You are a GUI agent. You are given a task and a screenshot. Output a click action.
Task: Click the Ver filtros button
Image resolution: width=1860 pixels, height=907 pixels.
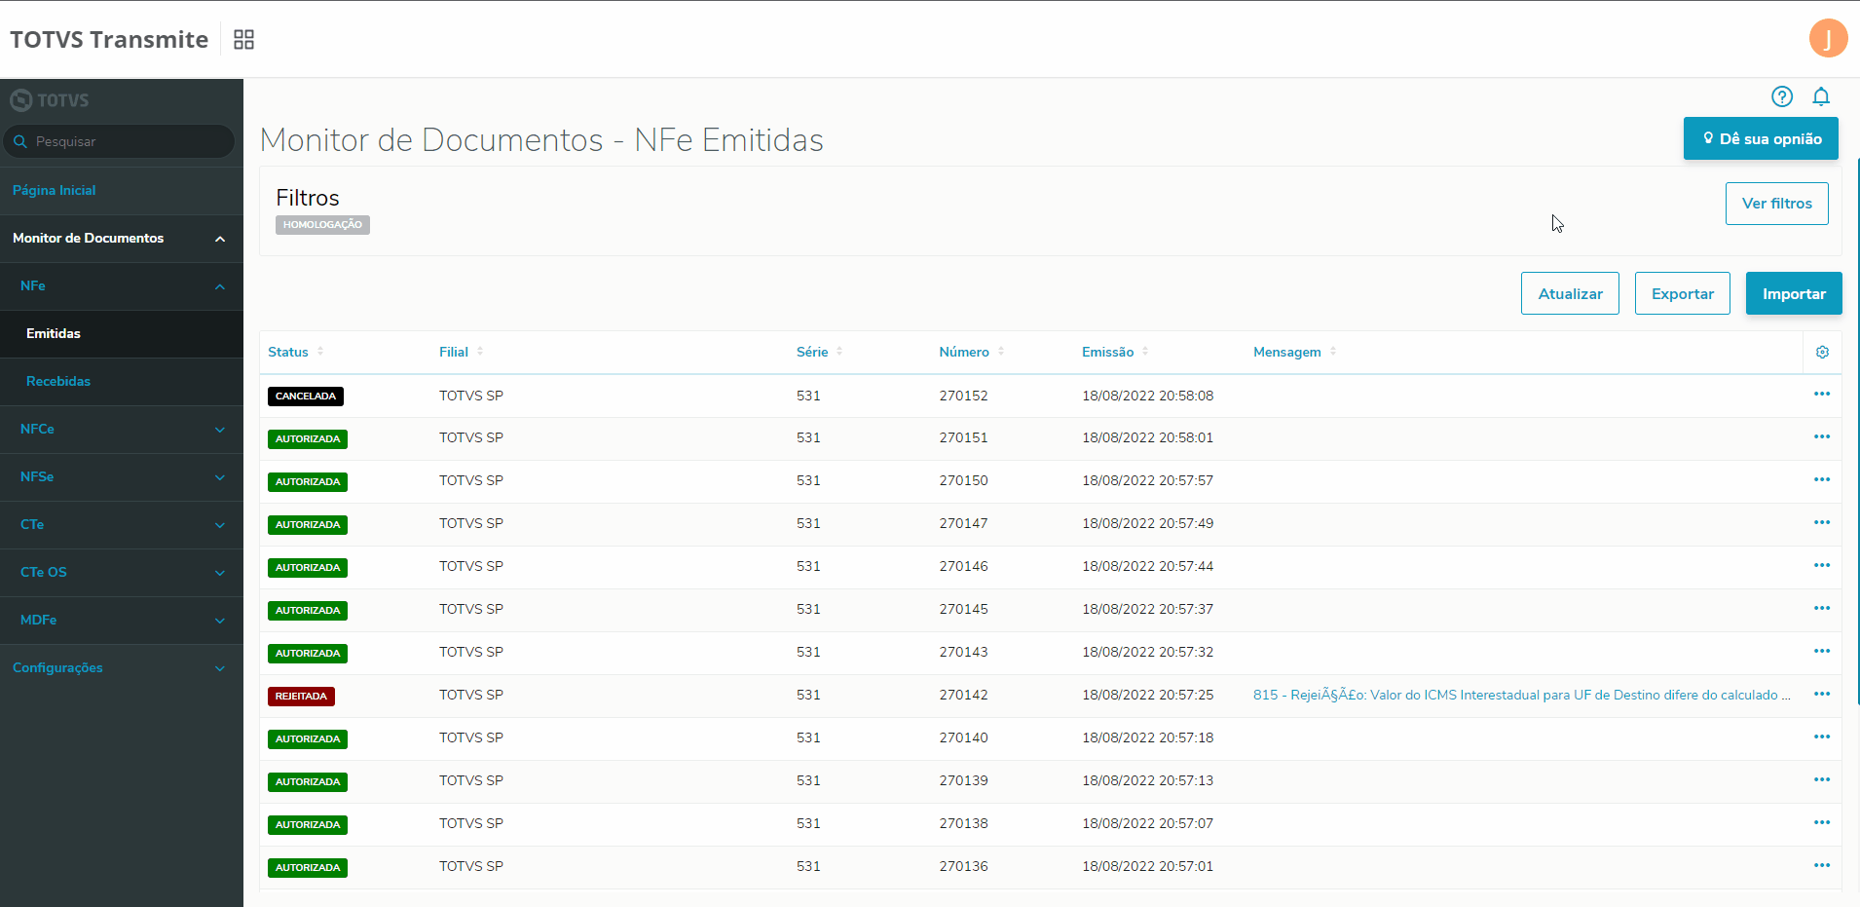click(1776, 204)
